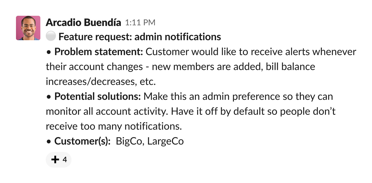Click the sender name Arcadio Buendía
This screenshot has height=183, width=372.
pyautogui.click(x=83, y=23)
